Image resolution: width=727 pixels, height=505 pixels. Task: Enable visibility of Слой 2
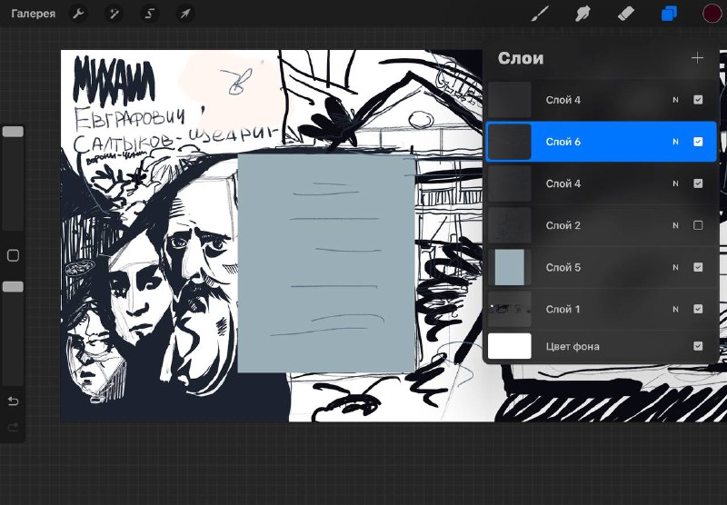pyautogui.click(x=698, y=225)
